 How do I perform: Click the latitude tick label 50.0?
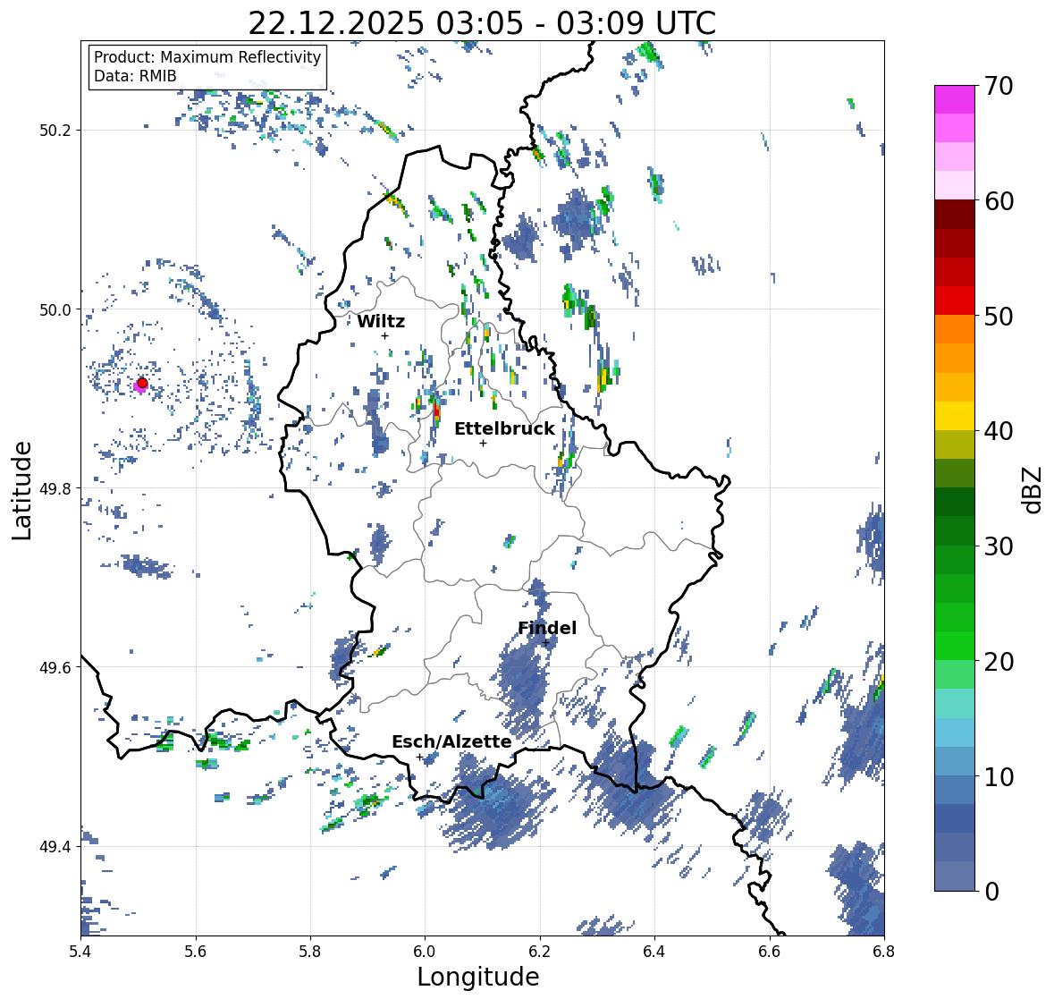point(55,310)
